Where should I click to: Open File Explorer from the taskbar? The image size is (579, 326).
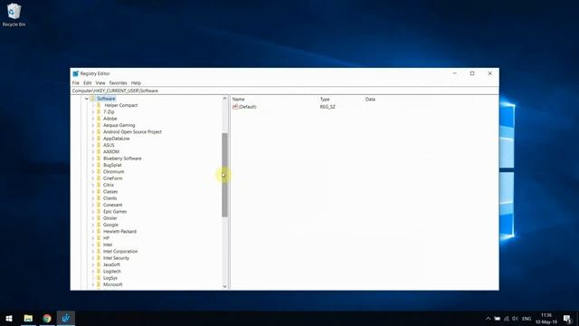(x=28, y=318)
